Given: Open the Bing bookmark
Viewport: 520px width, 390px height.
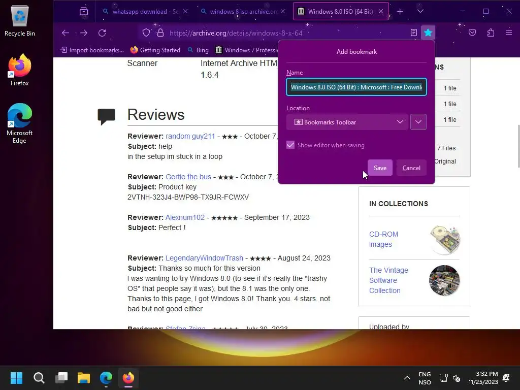Looking at the screenshot, I should (x=198, y=50).
